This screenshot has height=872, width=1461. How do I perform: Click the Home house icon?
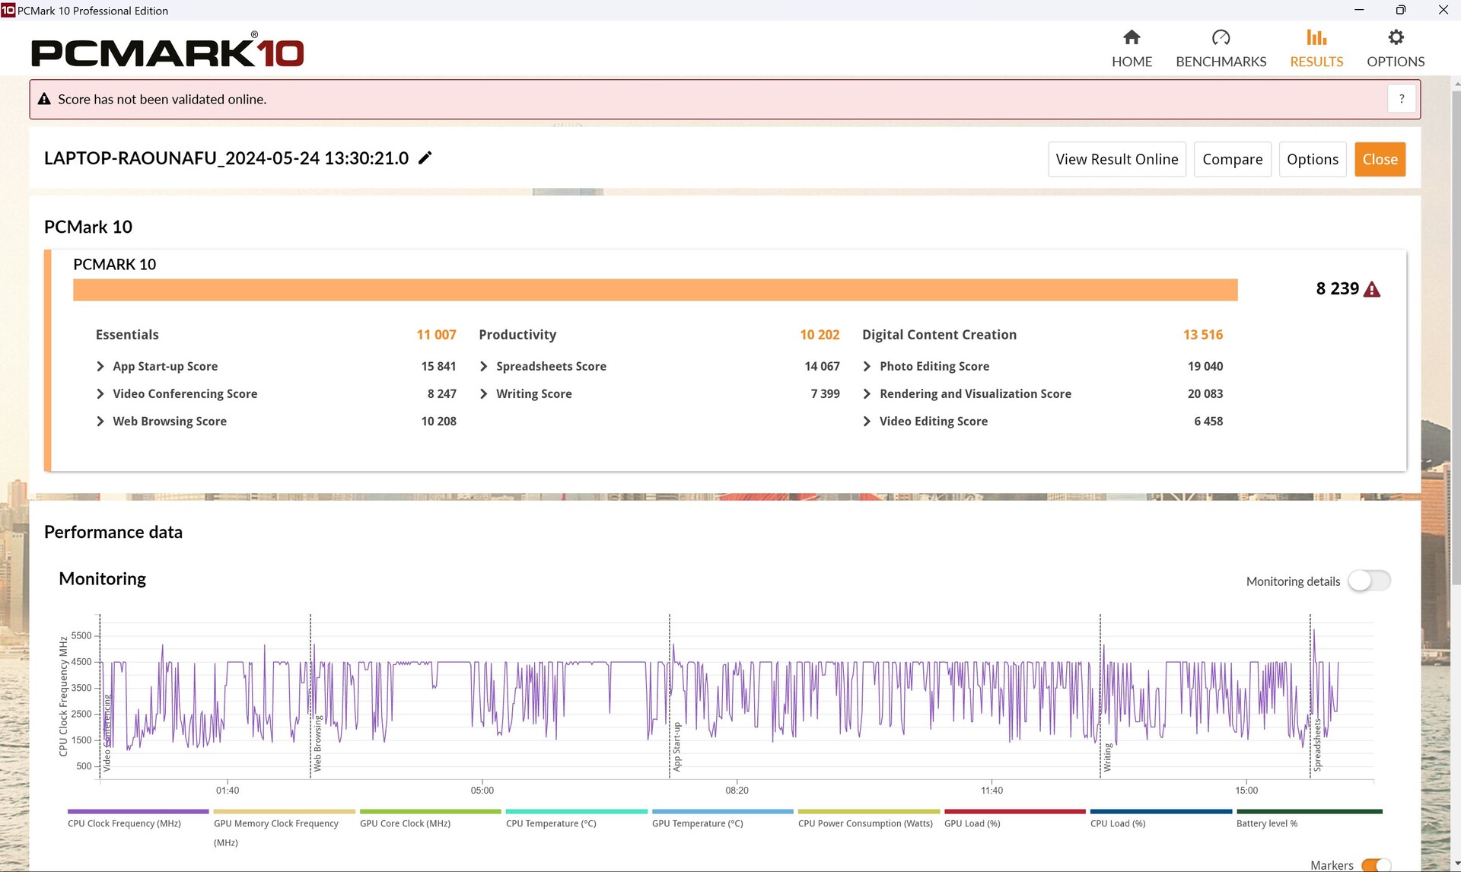tap(1132, 38)
